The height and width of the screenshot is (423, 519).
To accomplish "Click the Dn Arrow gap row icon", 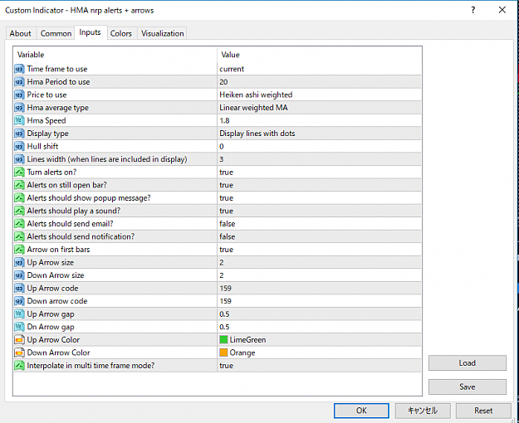I will (x=19, y=327).
